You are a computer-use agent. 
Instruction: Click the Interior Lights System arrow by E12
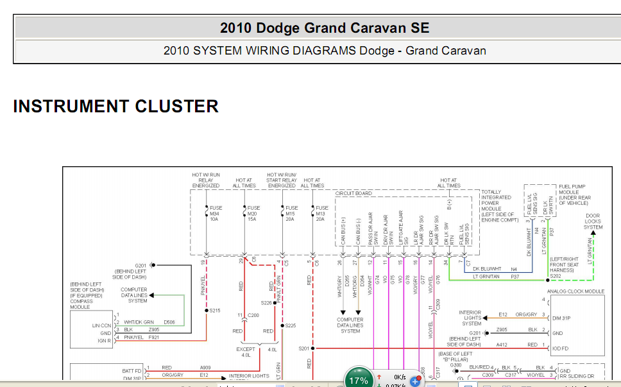pyautogui.click(x=485, y=318)
